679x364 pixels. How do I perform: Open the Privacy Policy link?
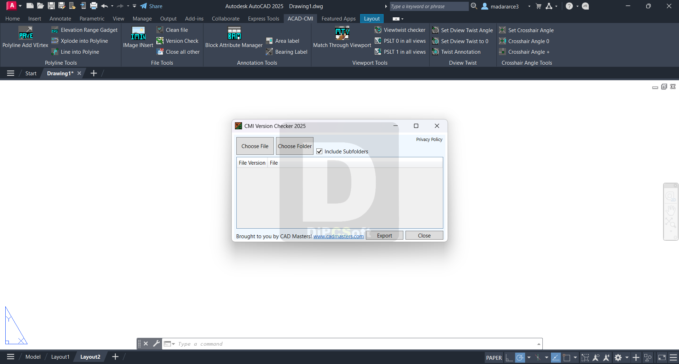tap(429, 140)
